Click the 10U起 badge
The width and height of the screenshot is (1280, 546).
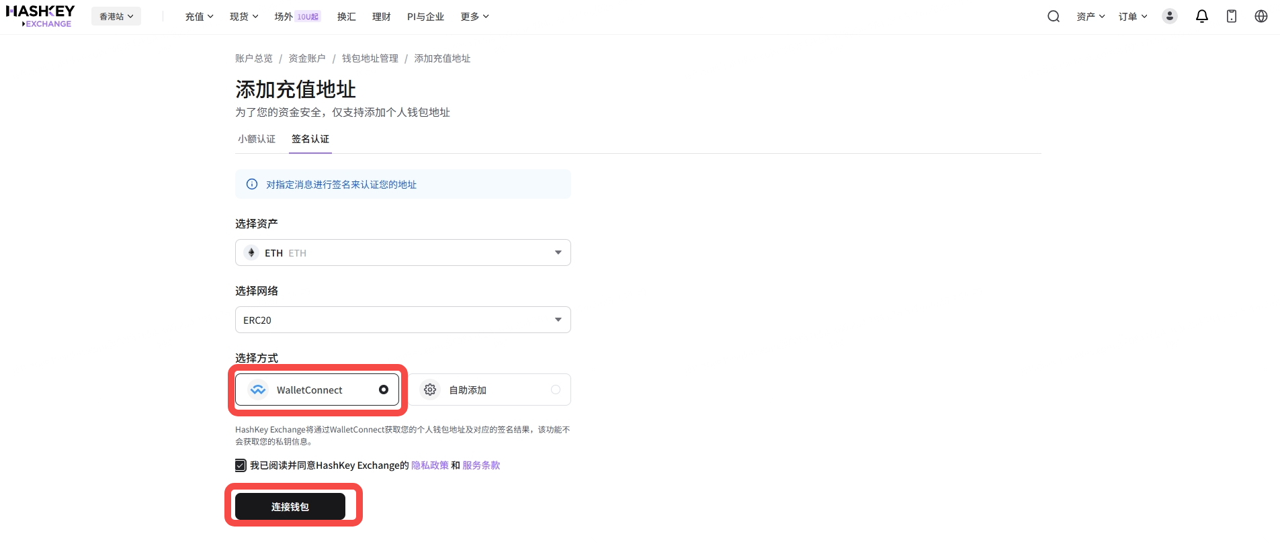[x=308, y=17]
